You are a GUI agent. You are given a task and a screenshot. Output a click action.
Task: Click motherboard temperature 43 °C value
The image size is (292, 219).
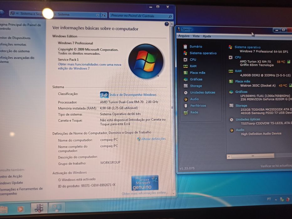click(283, 85)
